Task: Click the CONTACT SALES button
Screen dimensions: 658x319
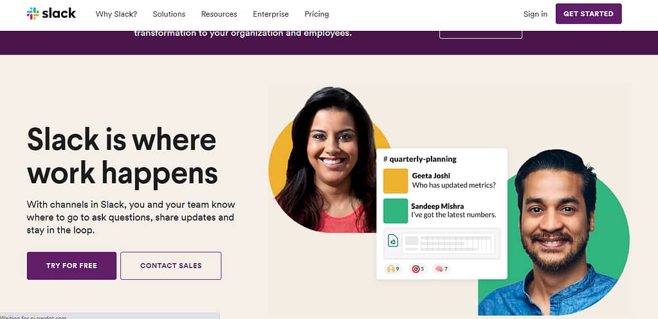Action: (x=171, y=266)
